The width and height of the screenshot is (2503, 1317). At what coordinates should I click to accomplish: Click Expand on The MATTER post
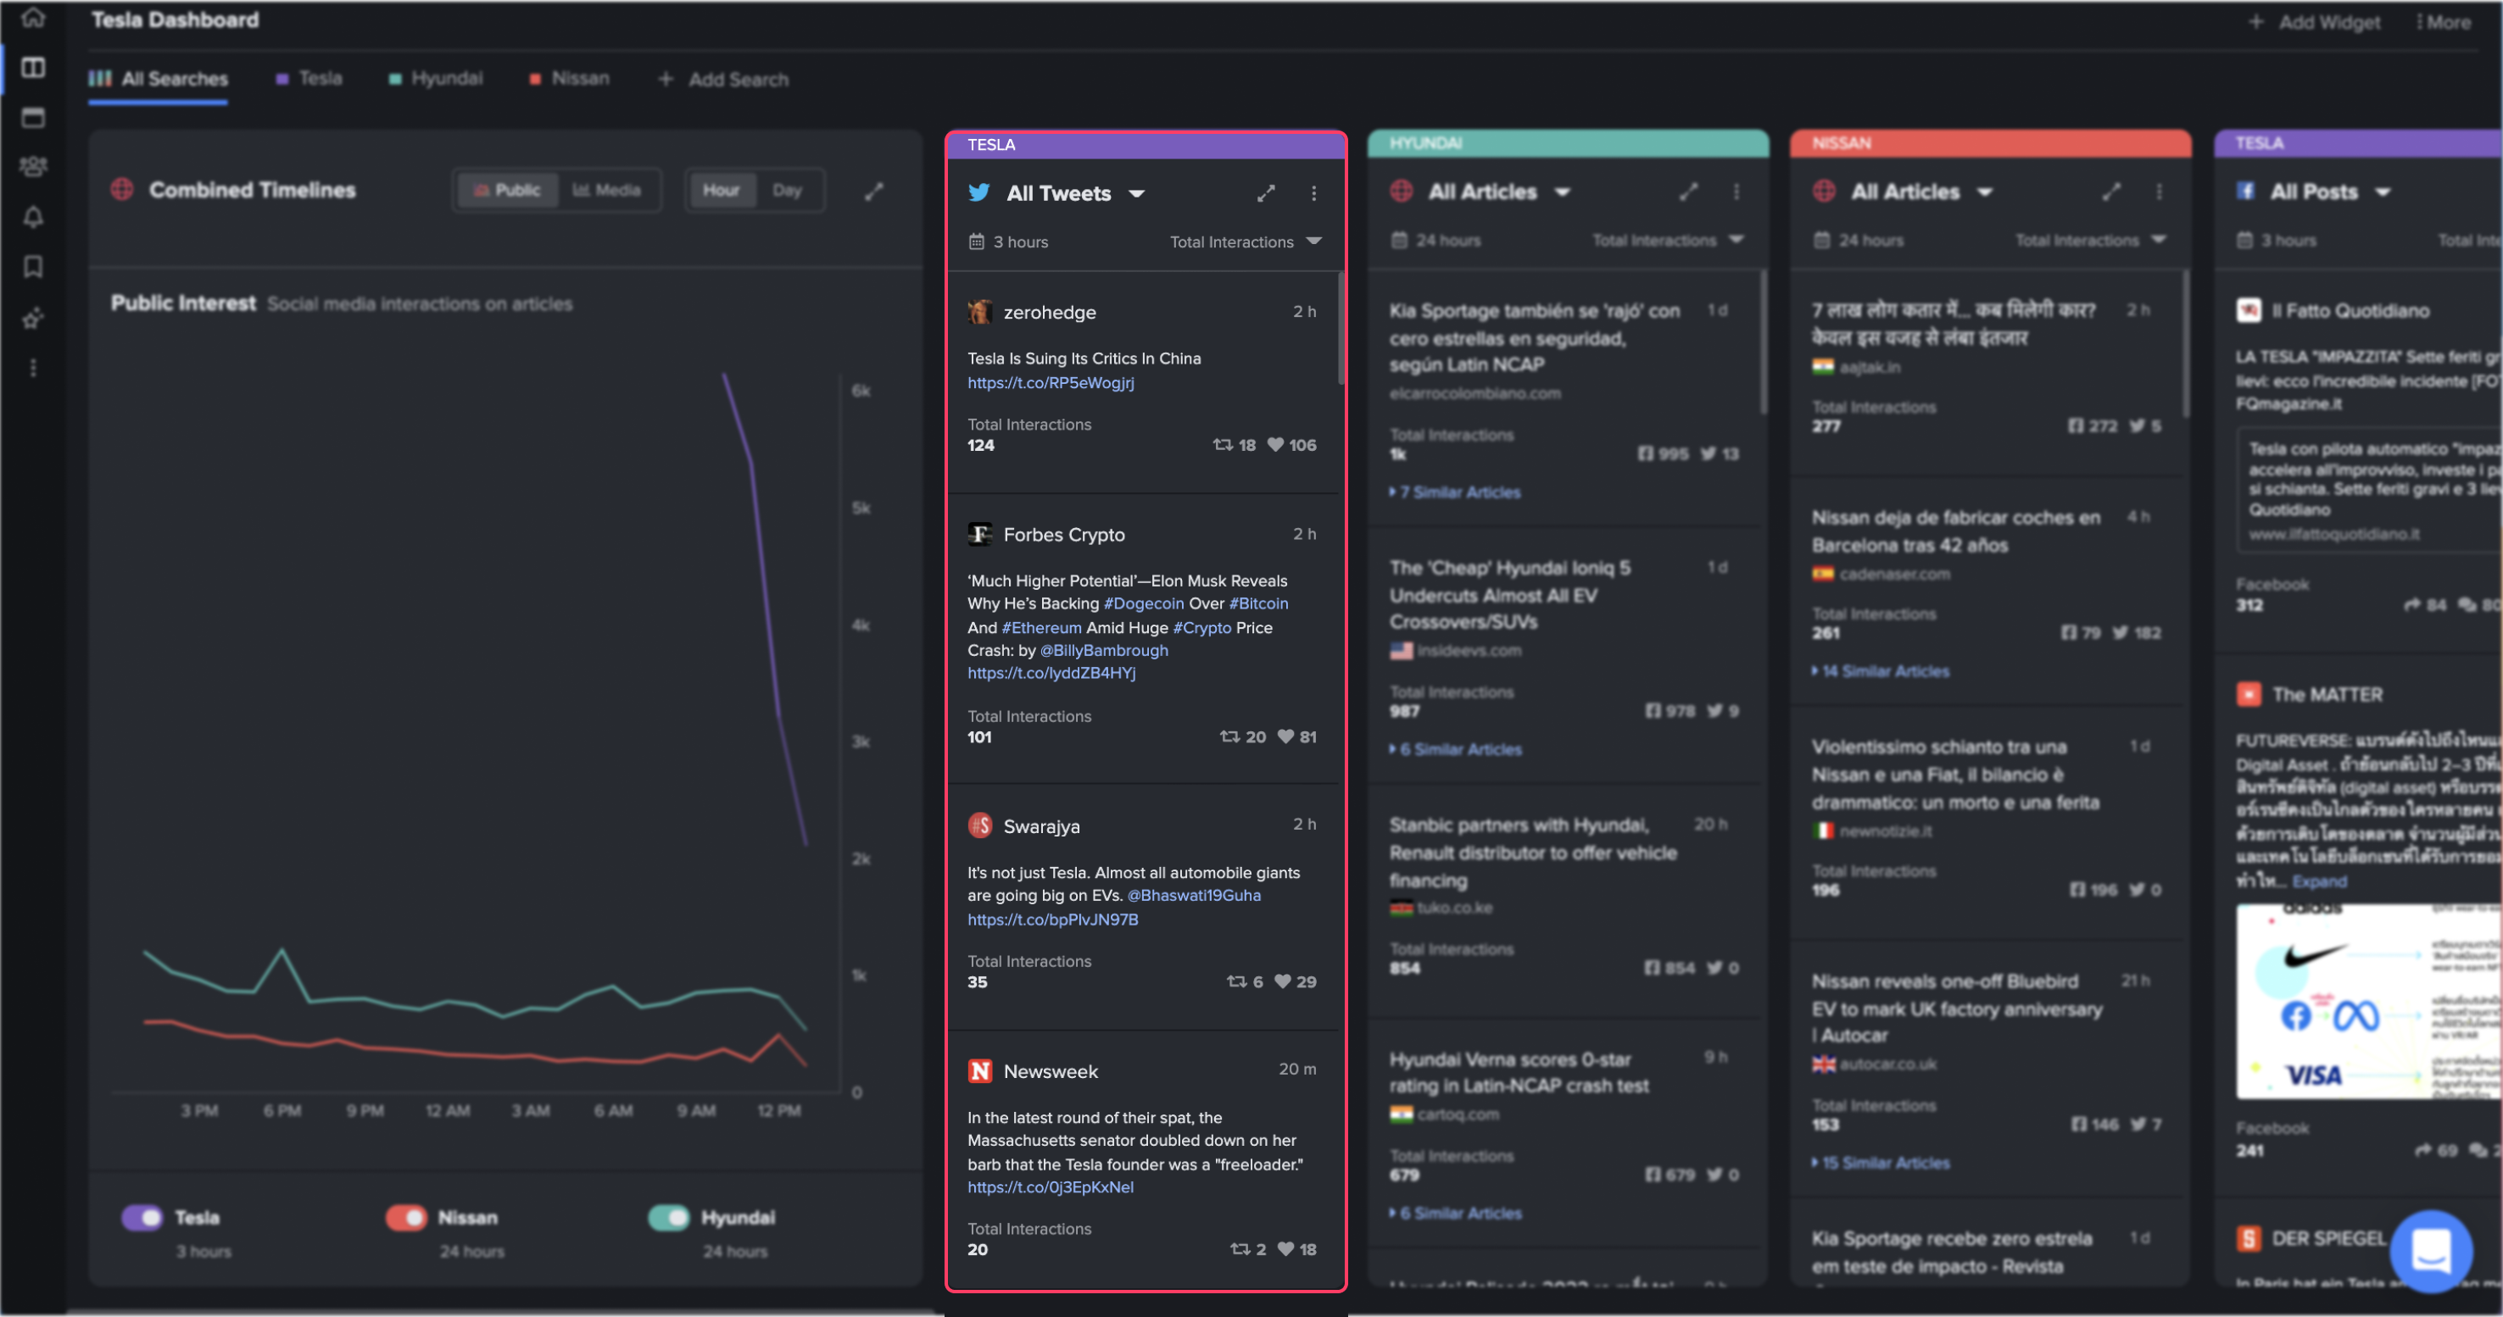[2319, 881]
